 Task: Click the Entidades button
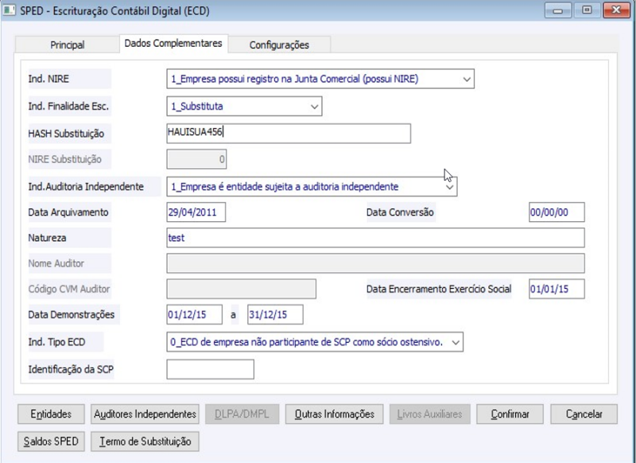[49, 414]
